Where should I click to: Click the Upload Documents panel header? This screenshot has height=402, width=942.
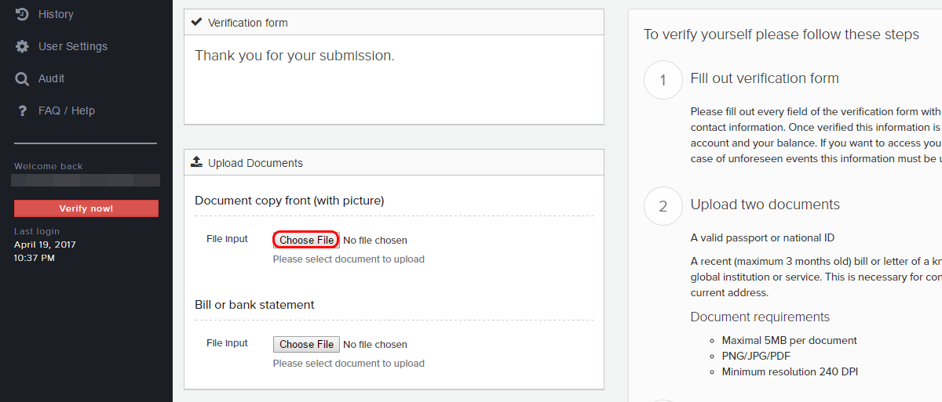[394, 163]
